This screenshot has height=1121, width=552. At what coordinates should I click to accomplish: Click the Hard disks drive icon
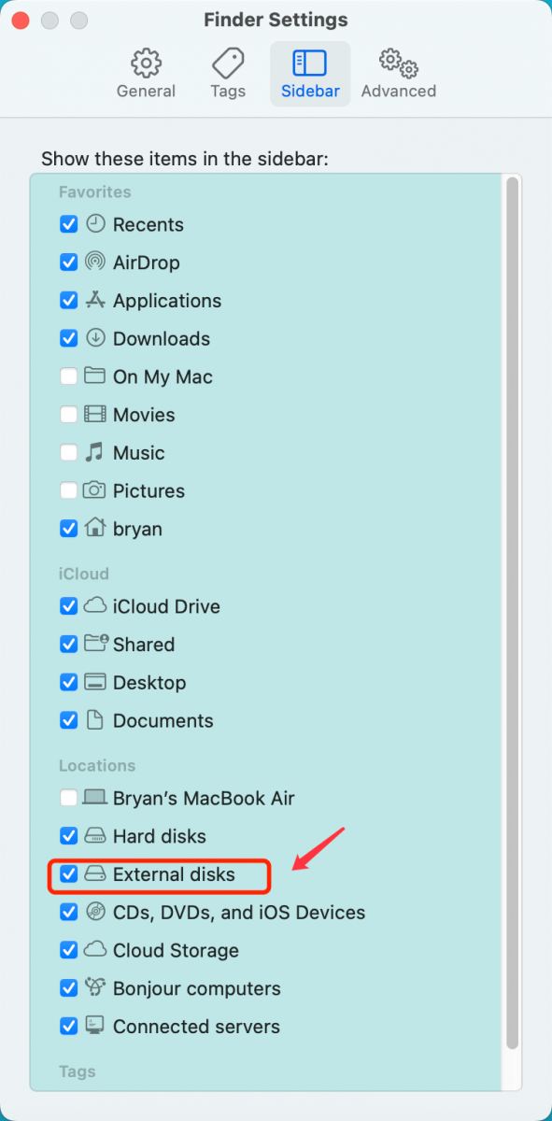click(94, 836)
